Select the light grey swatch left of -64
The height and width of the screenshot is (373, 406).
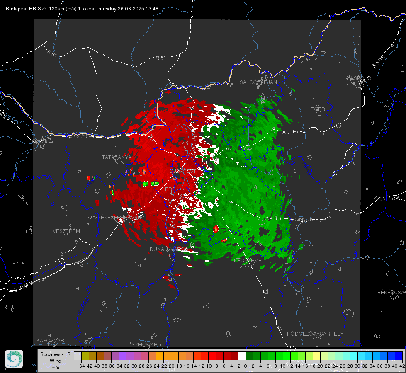tap(78, 356)
